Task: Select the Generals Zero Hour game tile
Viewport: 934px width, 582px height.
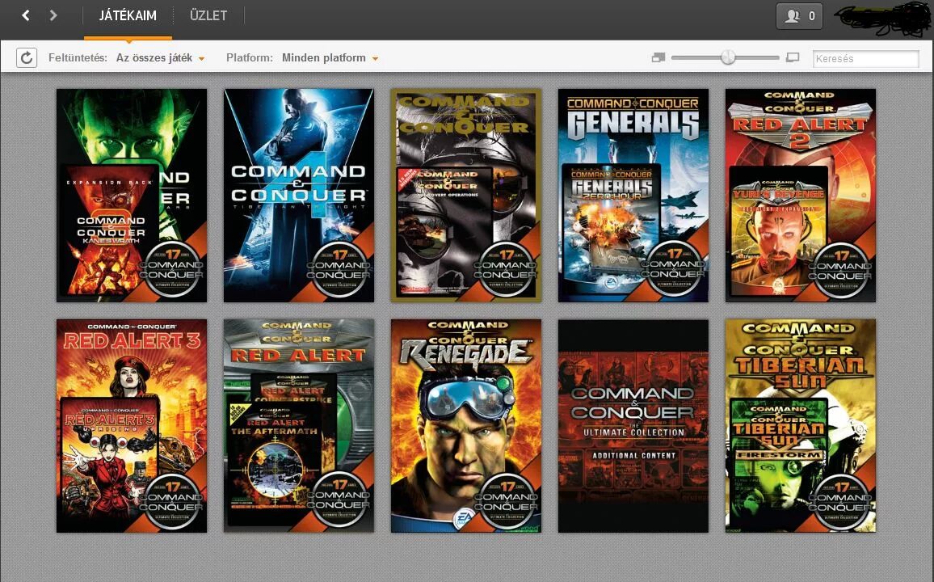Action: (x=633, y=196)
